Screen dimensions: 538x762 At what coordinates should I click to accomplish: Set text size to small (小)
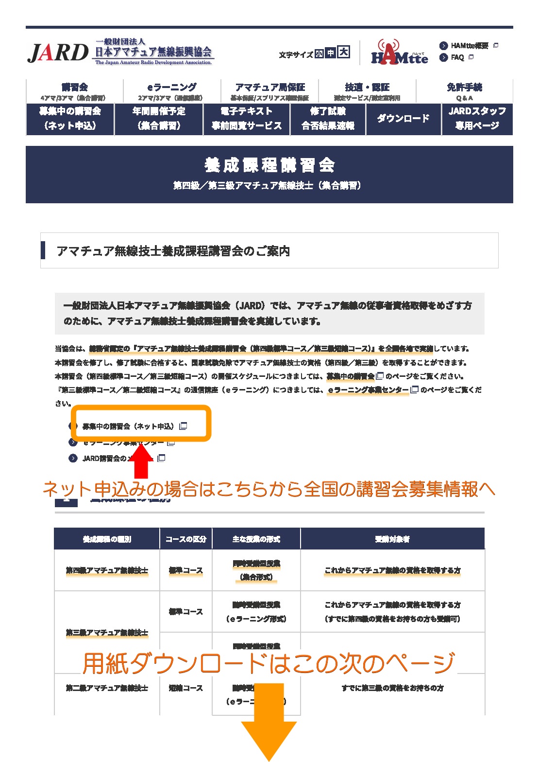[319, 53]
